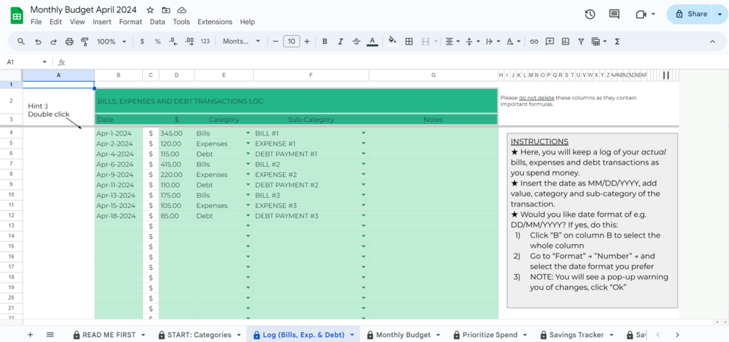
Task: Open text rotation dropdown
Action: tap(513, 41)
